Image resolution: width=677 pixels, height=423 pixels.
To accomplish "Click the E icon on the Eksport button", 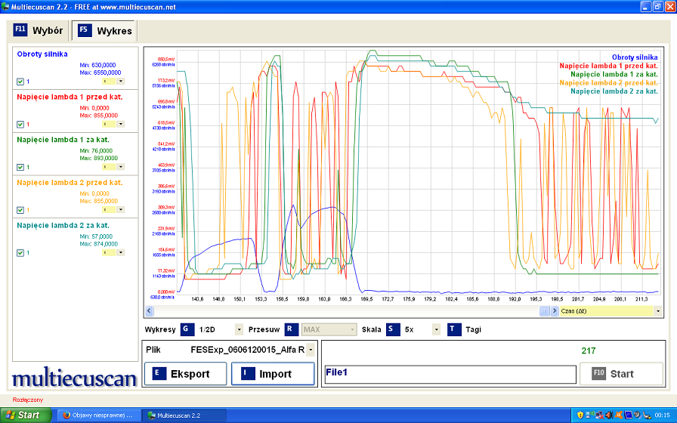I will pos(159,374).
